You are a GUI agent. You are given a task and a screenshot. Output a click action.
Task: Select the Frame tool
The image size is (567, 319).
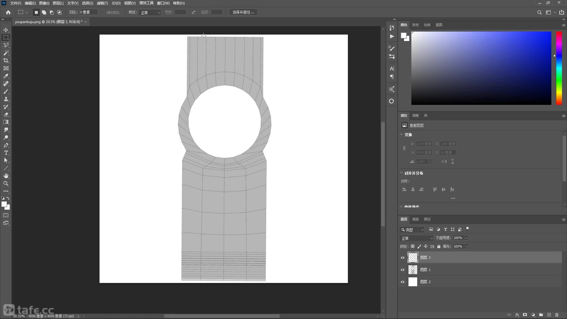click(6, 68)
